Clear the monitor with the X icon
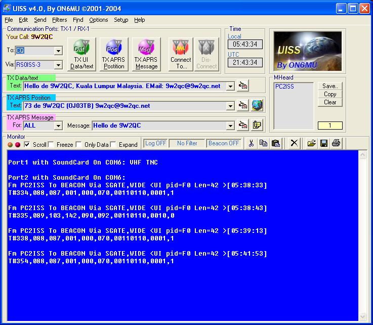 click(294, 143)
